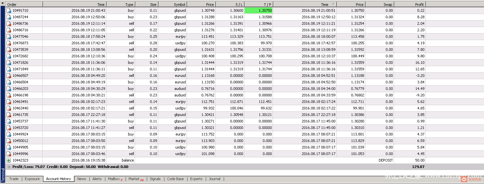This screenshot has height=184, width=484.
Task: Click the DEPOSIT comment in balance row
Action: point(386,160)
